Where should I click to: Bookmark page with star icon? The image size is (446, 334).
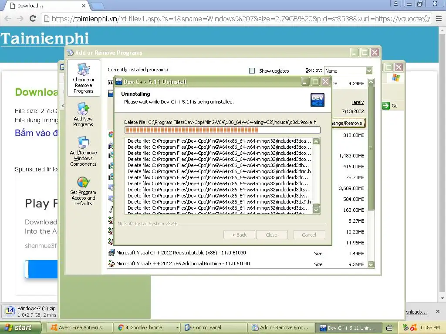[426, 19]
